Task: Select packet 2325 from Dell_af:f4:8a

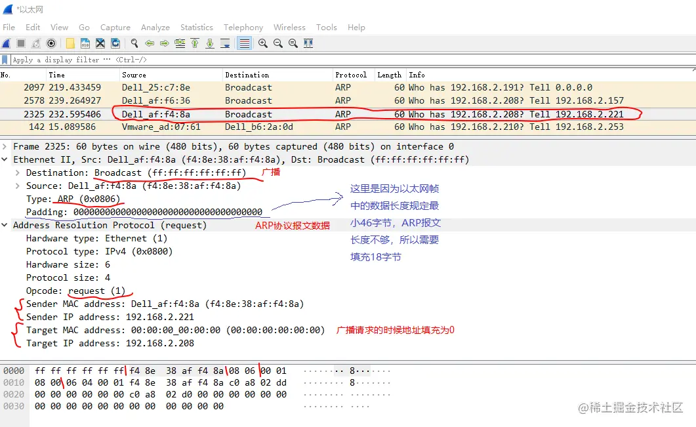Action: pyautogui.click(x=348, y=114)
